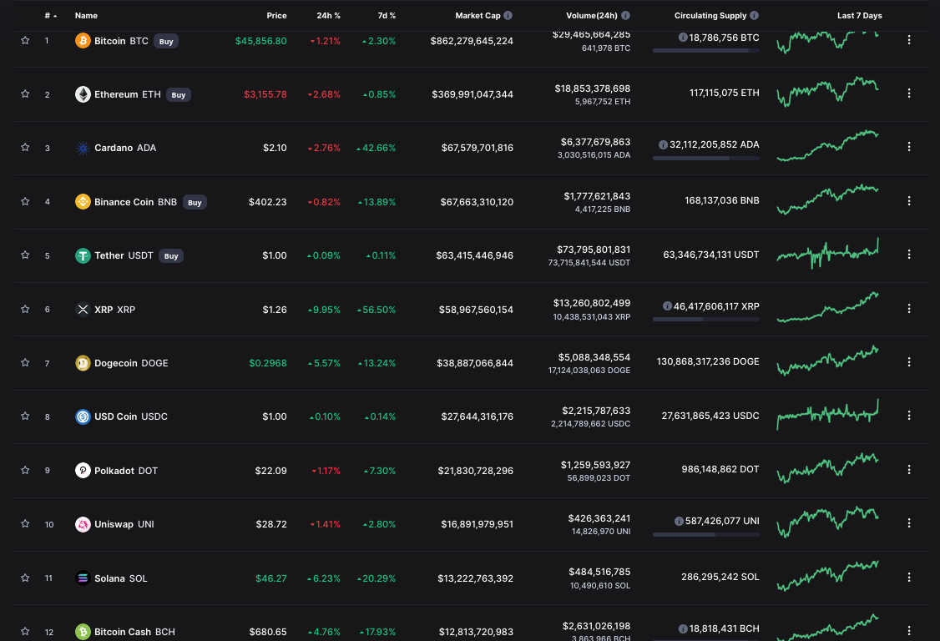Open the more options menu for USD Coin

click(909, 415)
